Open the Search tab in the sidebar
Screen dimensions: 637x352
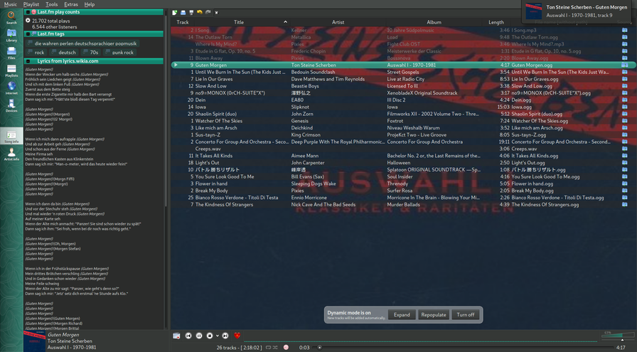coord(11,17)
